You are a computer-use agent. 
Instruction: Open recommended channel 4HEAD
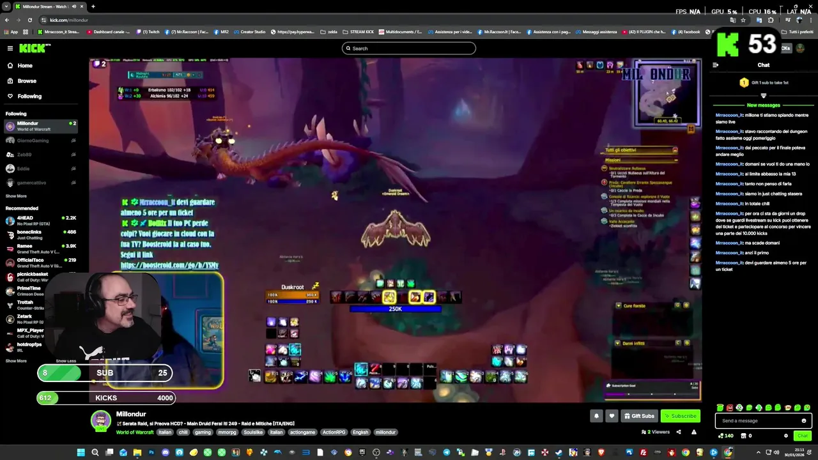pyautogui.click(x=41, y=220)
